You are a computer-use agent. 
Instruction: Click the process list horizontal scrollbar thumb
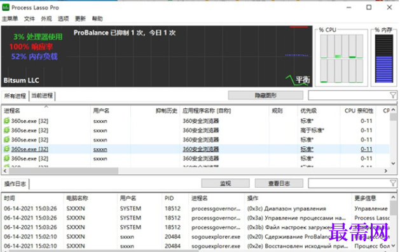(63, 171)
